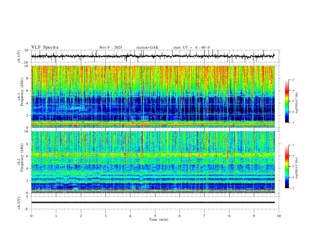This screenshot has height=242, width=314.
Task: Click the ch.2 spectrogram color scale bar
Action: tap(287, 166)
